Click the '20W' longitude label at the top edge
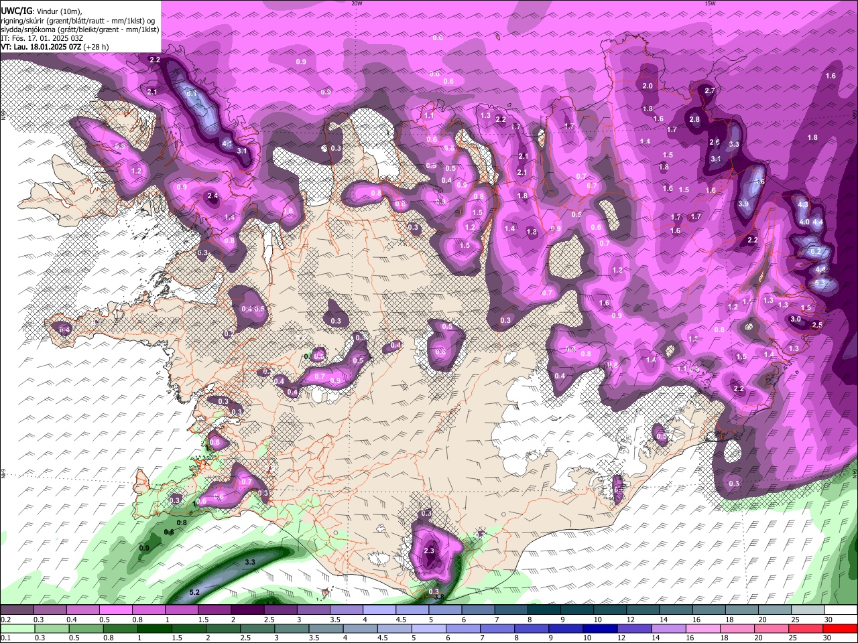Image resolution: width=858 pixels, height=643 pixels. tap(357, 3)
